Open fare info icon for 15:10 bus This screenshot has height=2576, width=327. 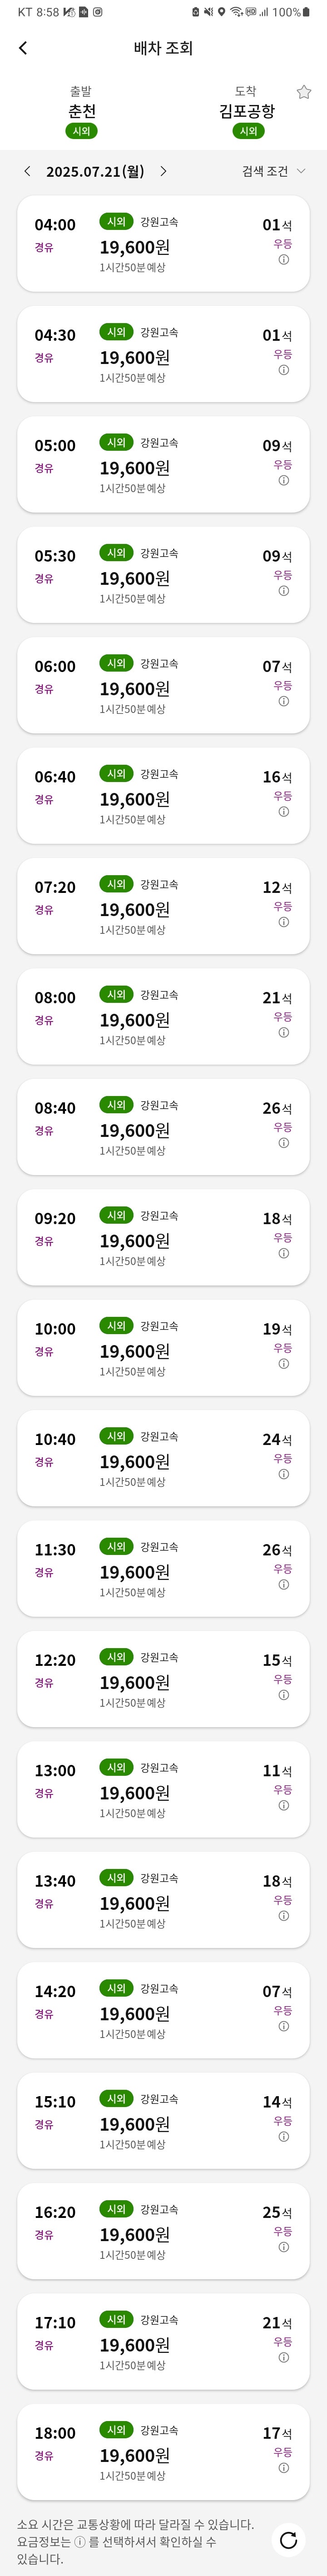284,2137
